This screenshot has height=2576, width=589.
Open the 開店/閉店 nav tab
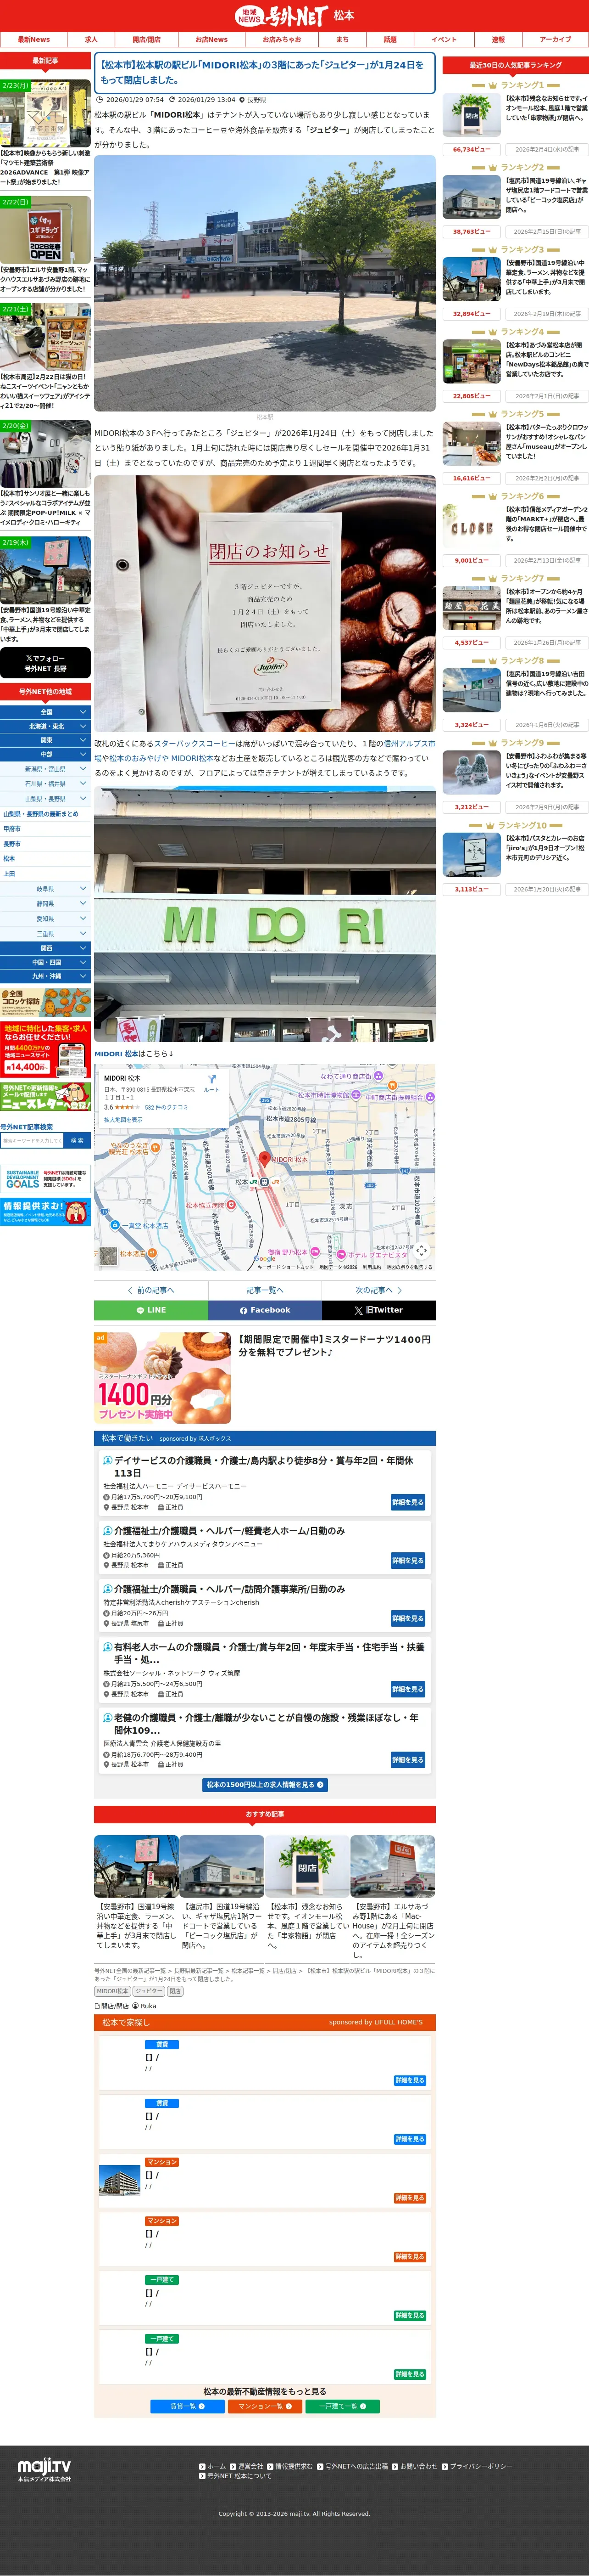146,40
